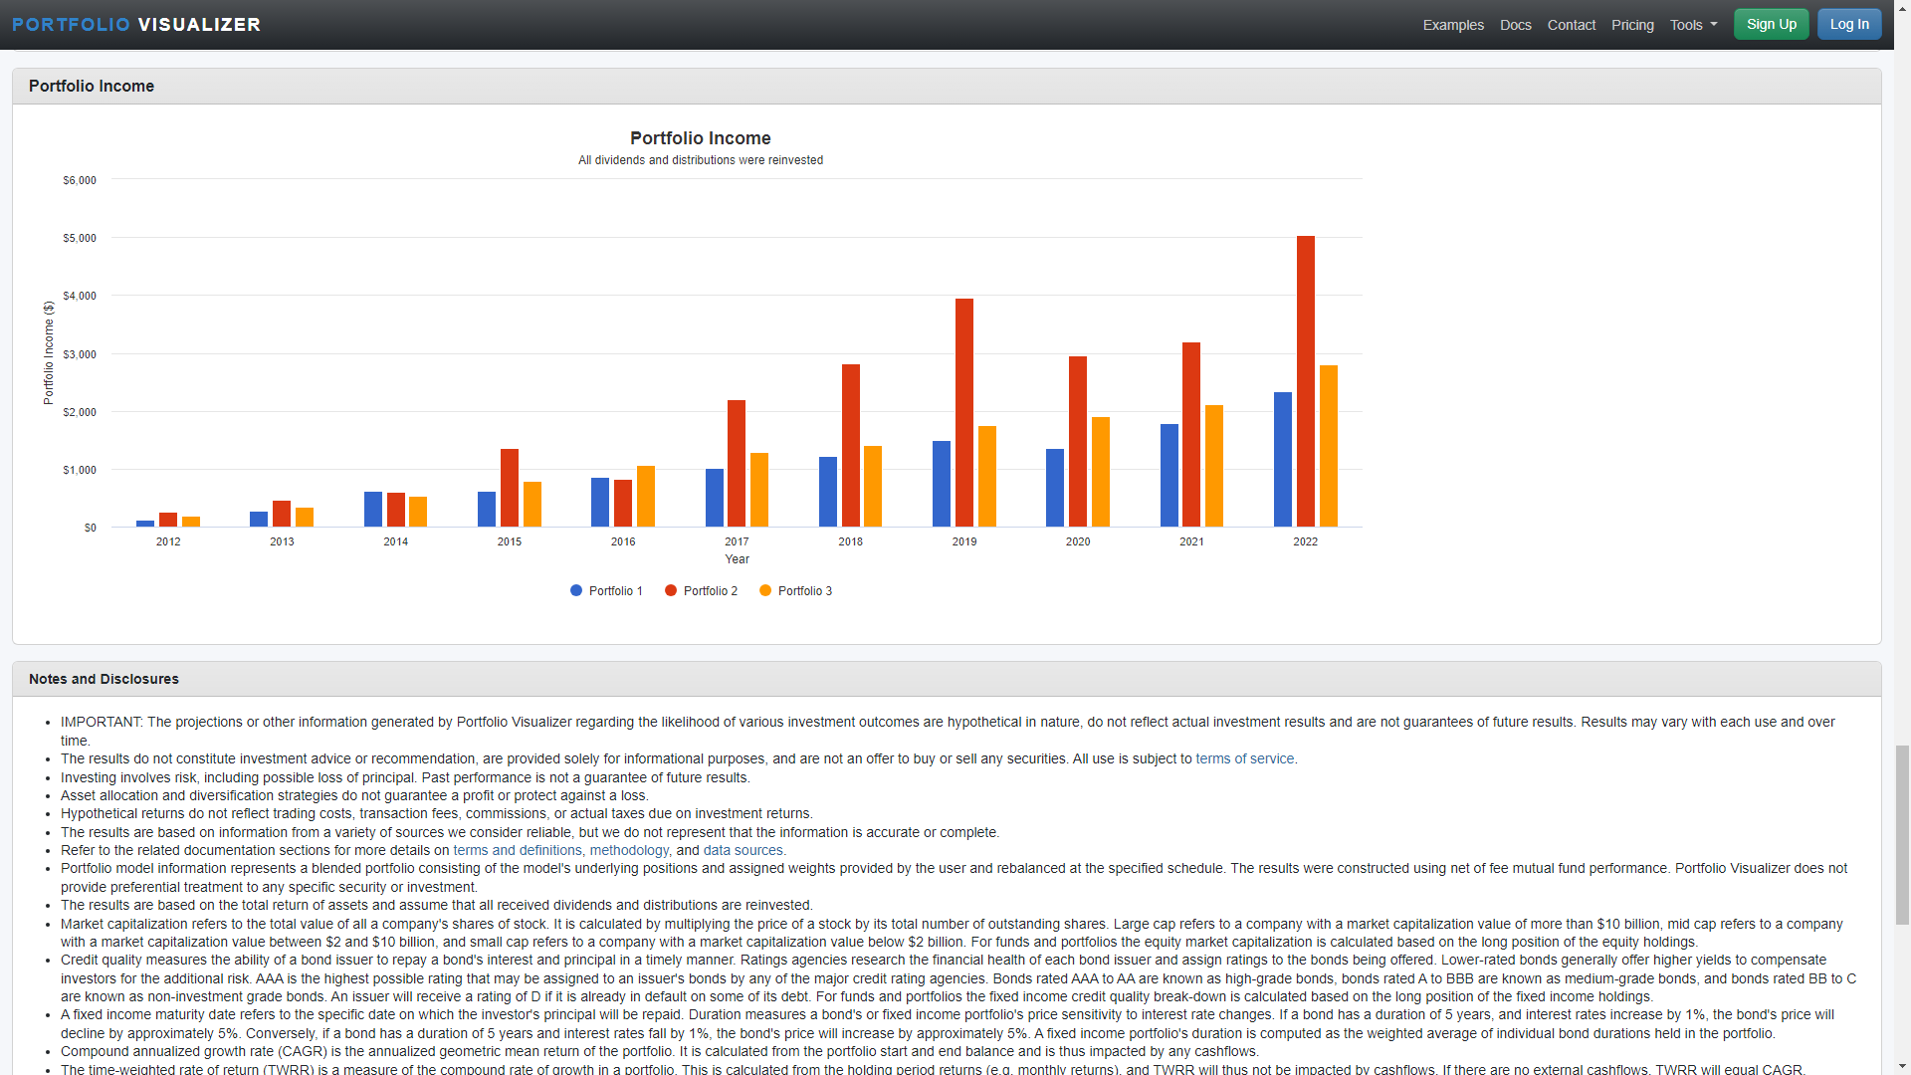
Task: Open the Tools dropdown menu
Action: coord(1693,25)
